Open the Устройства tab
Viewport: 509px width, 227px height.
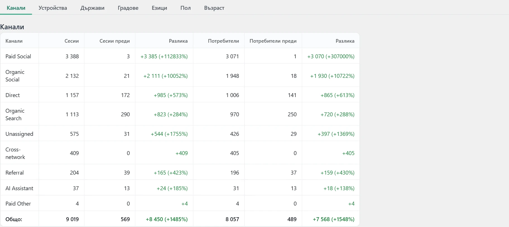click(53, 8)
